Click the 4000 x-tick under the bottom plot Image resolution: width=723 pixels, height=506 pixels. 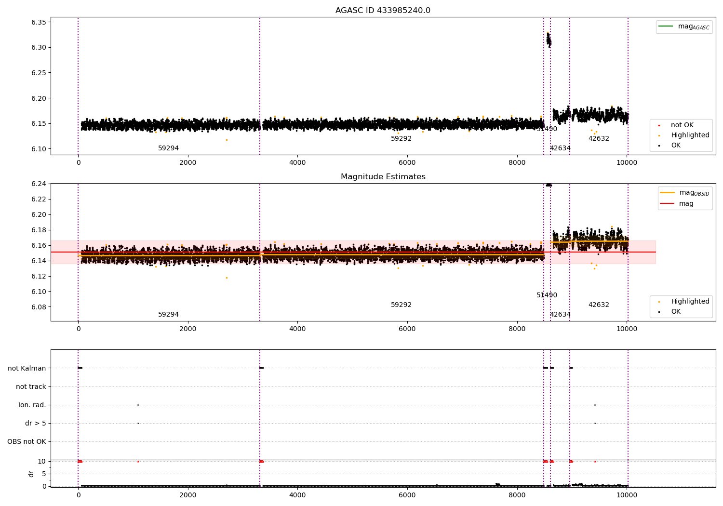click(297, 495)
